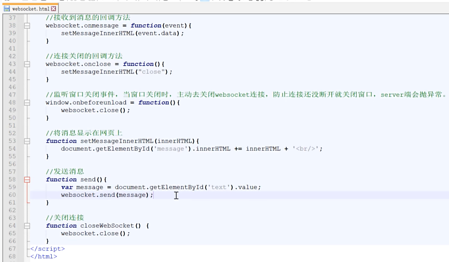Collapse the red send() fold marker at line 58
449x262 pixels.
tap(27, 179)
